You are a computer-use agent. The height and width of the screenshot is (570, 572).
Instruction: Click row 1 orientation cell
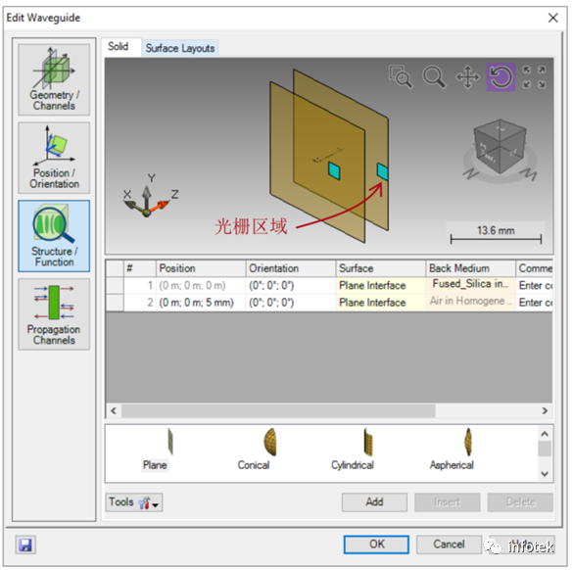coord(291,286)
